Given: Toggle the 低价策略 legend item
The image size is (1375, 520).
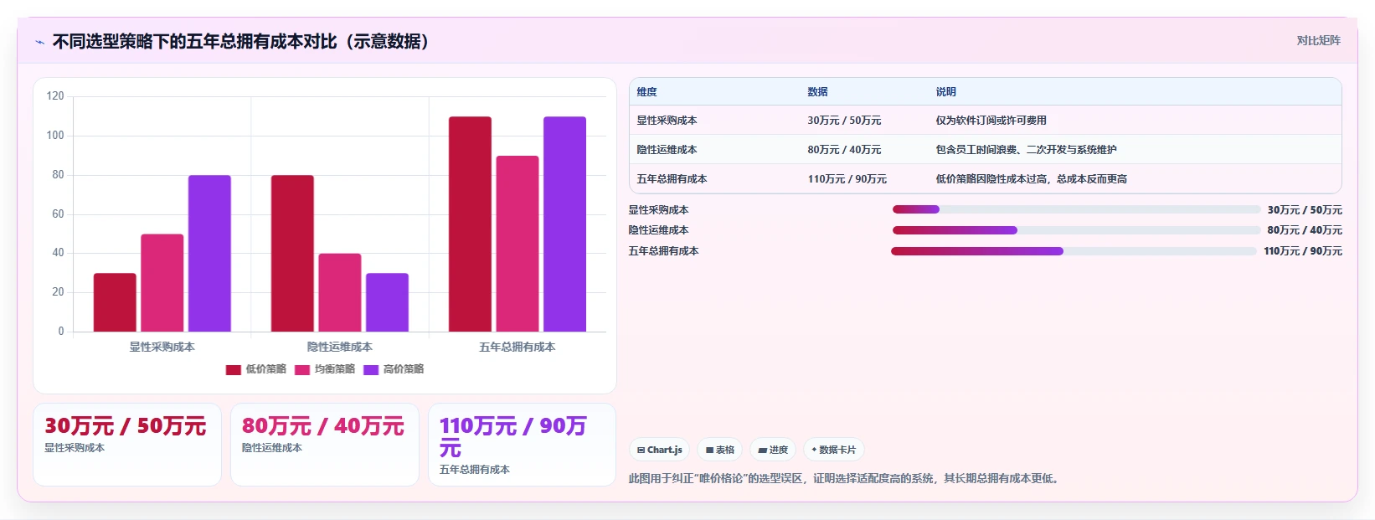Looking at the screenshot, I should point(256,369).
